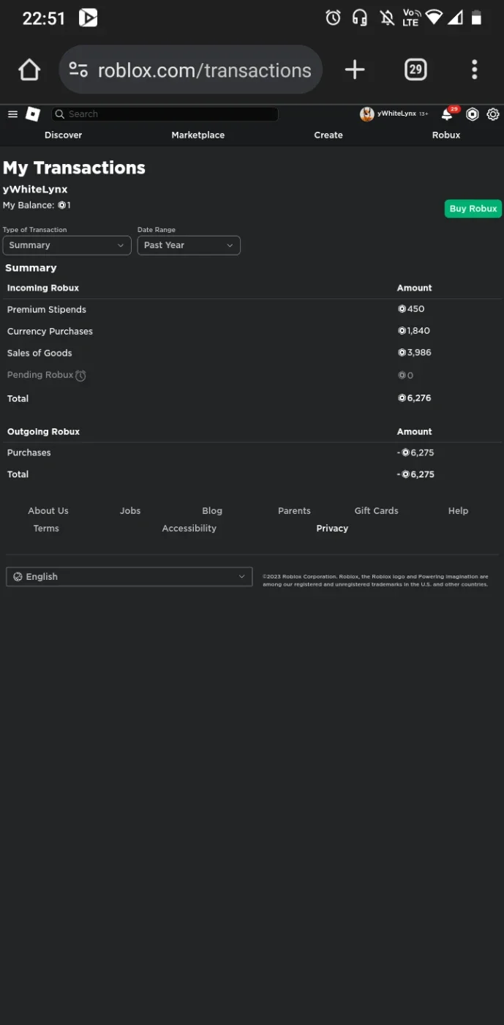The width and height of the screenshot is (504, 1025).
Task: Click the green Buy Robux button
Action: (473, 209)
